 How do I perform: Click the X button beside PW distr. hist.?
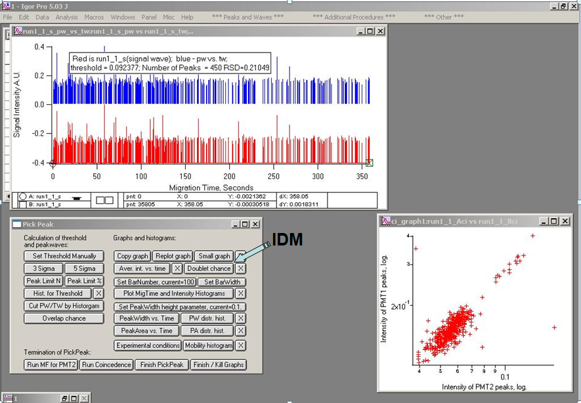pyautogui.click(x=241, y=318)
